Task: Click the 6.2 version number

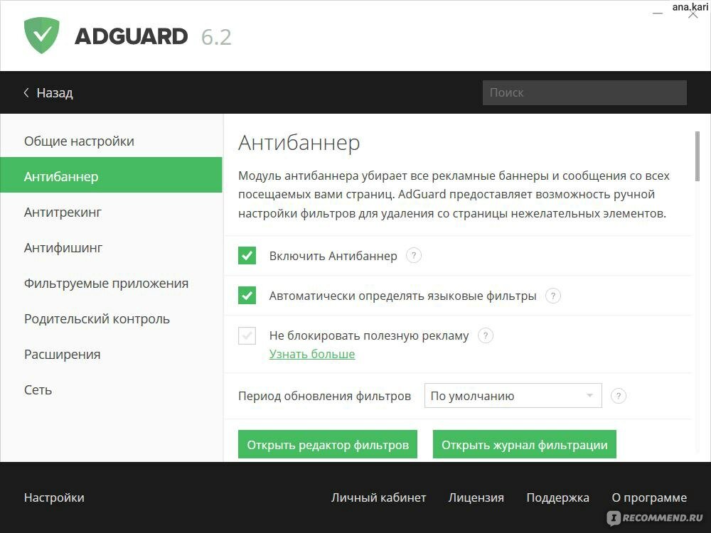Action: coord(216,37)
